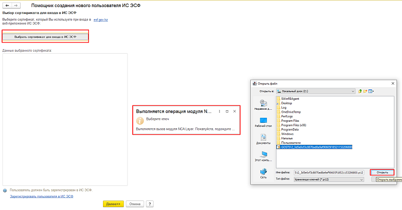The width and height of the screenshot is (402, 210).
Task: Go to Рабочий стол in the dialog sidebar
Action: 263,122
